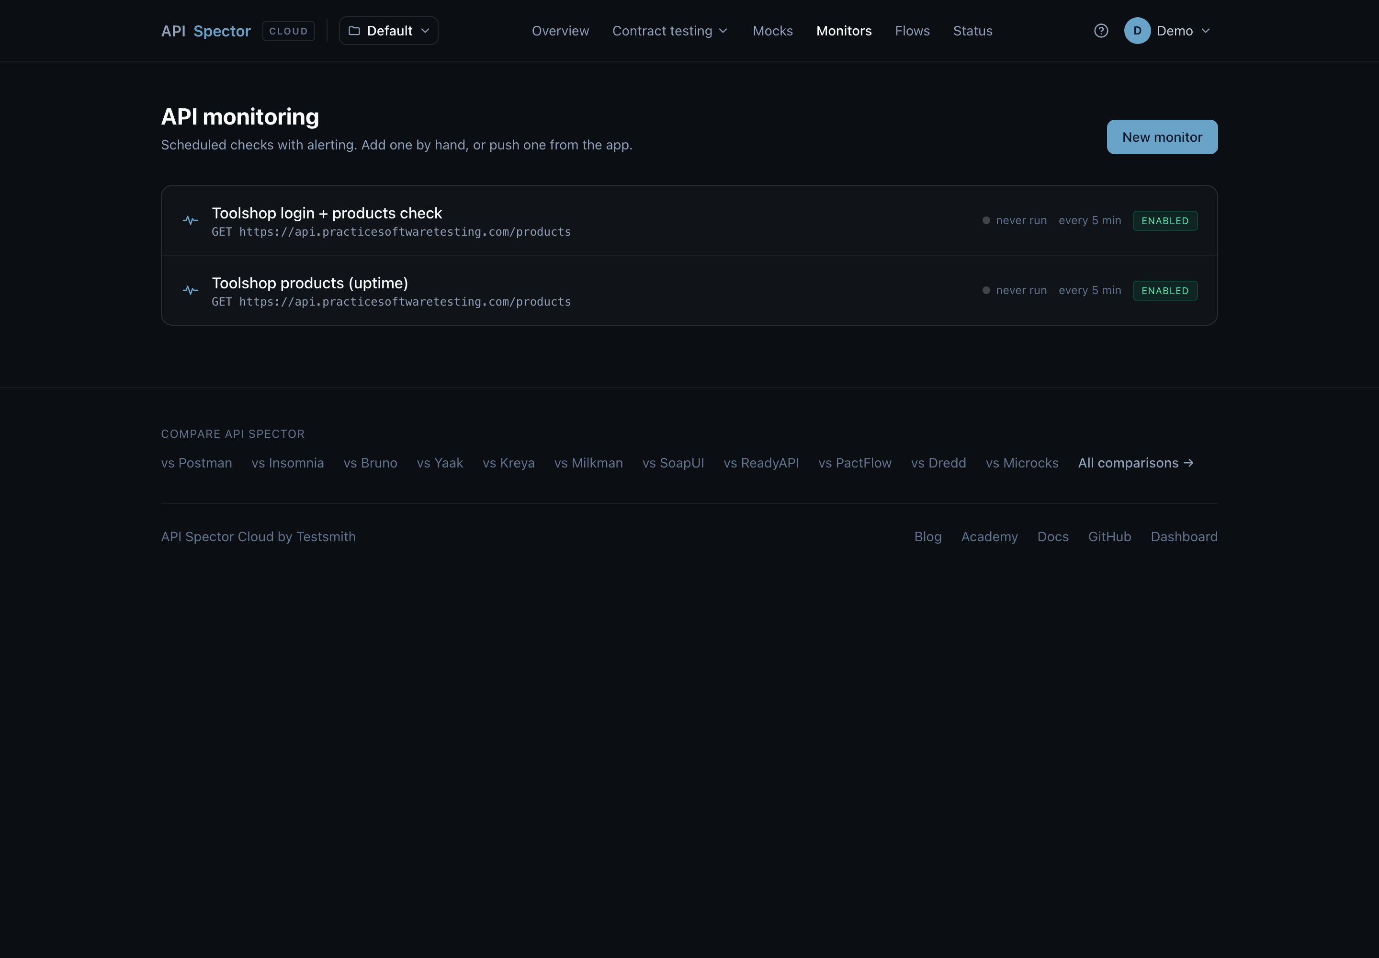Image resolution: width=1379 pixels, height=958 pixels.
Task: Open the vs ReadyAPI comparison
Action: [761, 463]
